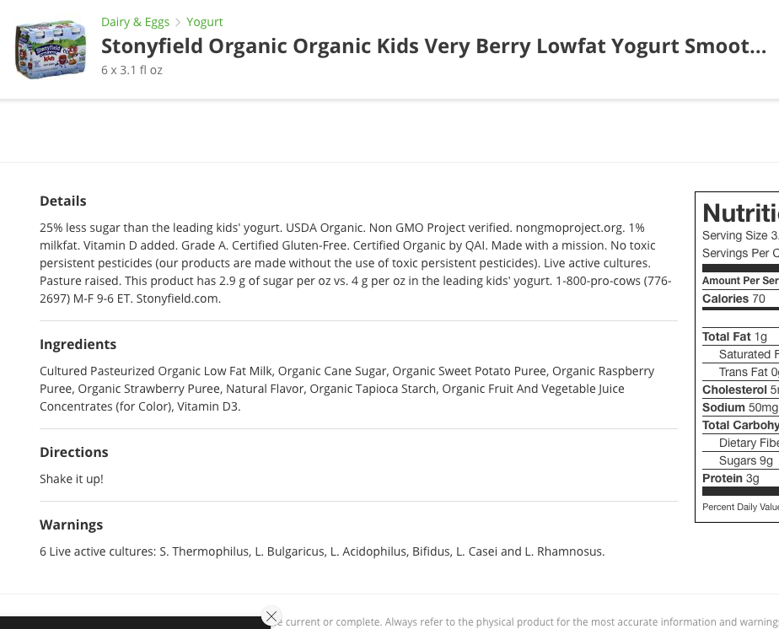The width and height of the screenshot is (779, 629).
Task: Click the black banner at bottom left
Action: (135, 622)
